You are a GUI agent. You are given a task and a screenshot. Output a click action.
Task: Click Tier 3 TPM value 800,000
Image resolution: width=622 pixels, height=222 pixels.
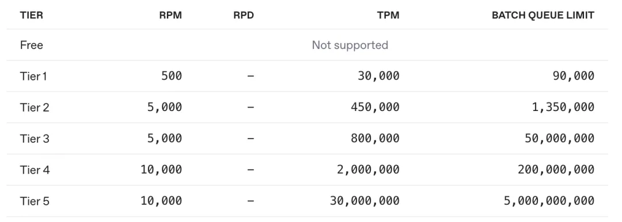[376, 139]
